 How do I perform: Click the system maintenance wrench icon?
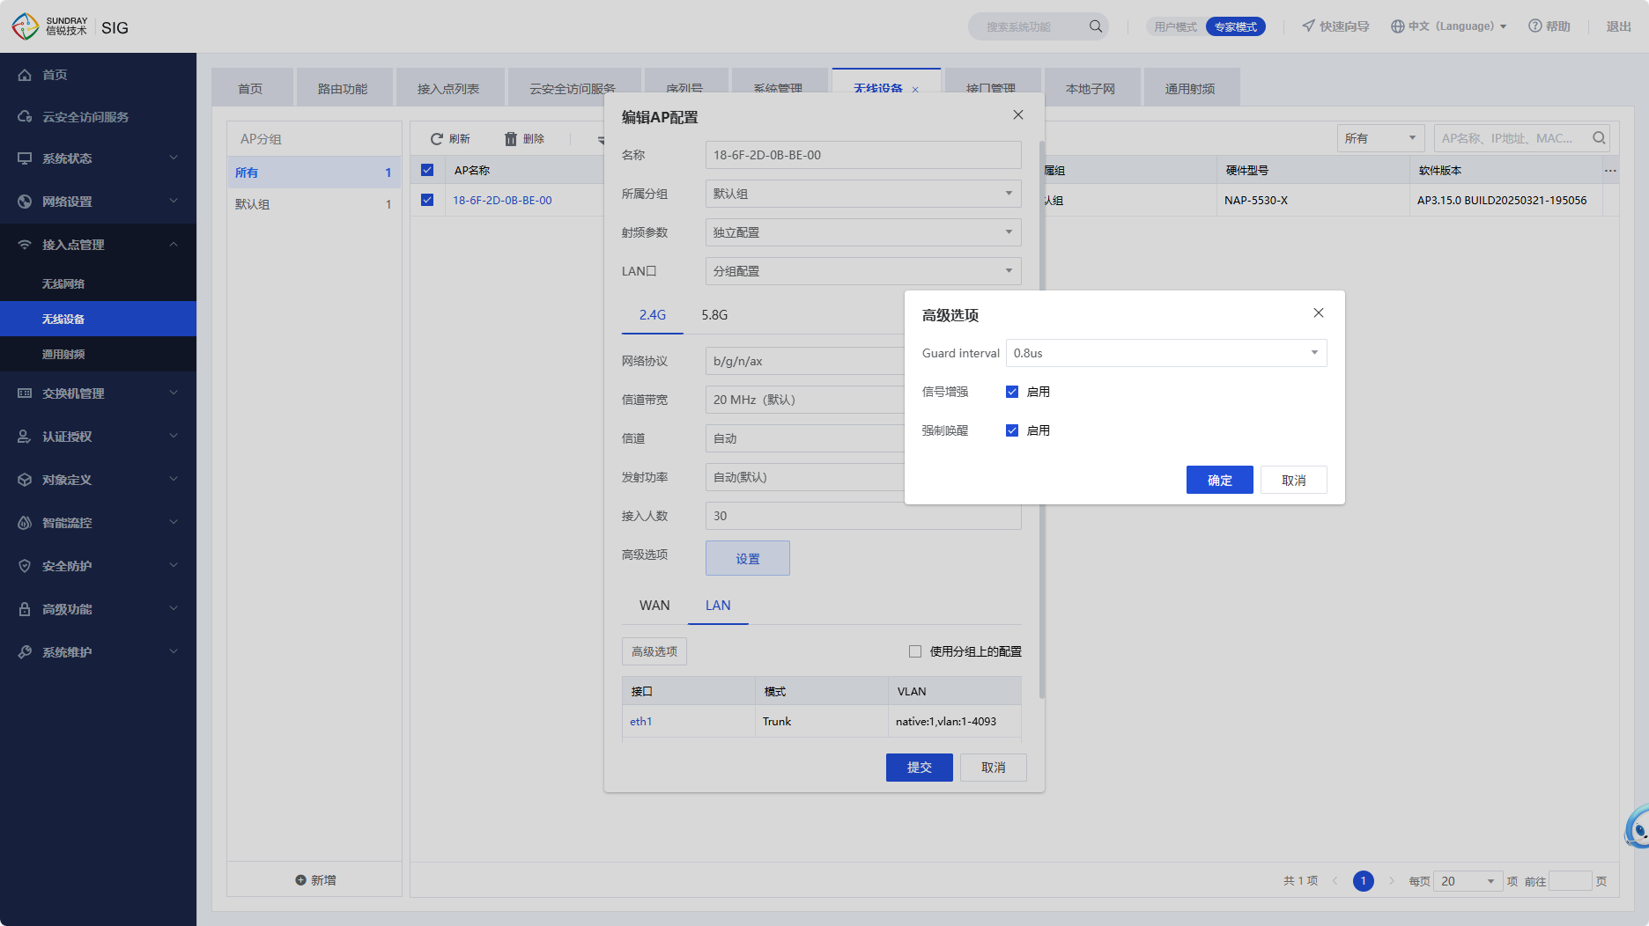(25, 652)
